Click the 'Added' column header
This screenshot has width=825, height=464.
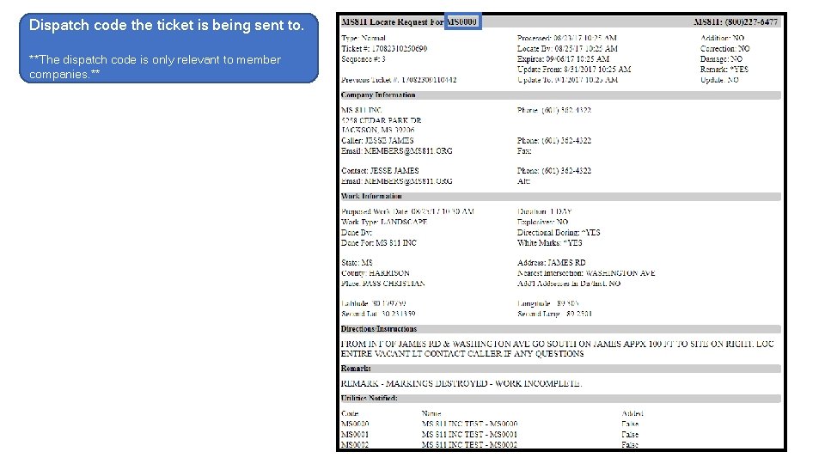click(x=632, y=413)
